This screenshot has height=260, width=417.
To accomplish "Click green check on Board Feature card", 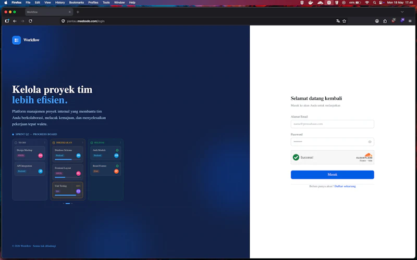I will coord(117,166).
